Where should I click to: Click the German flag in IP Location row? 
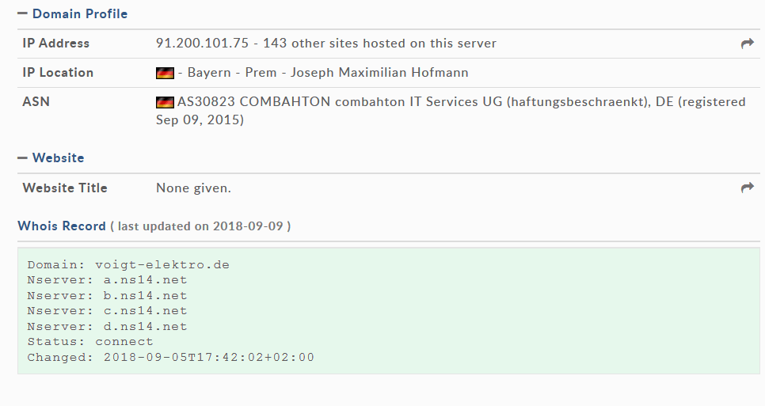[x=165, y=73]
